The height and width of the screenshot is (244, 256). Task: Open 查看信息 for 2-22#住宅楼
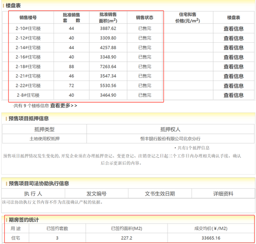(234, 86)
